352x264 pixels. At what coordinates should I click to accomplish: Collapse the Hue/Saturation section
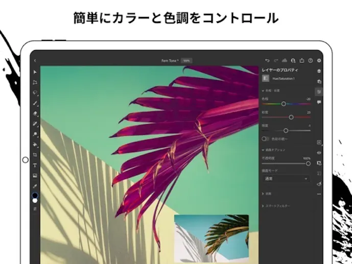pyautogui.click(x=263, y=90)
